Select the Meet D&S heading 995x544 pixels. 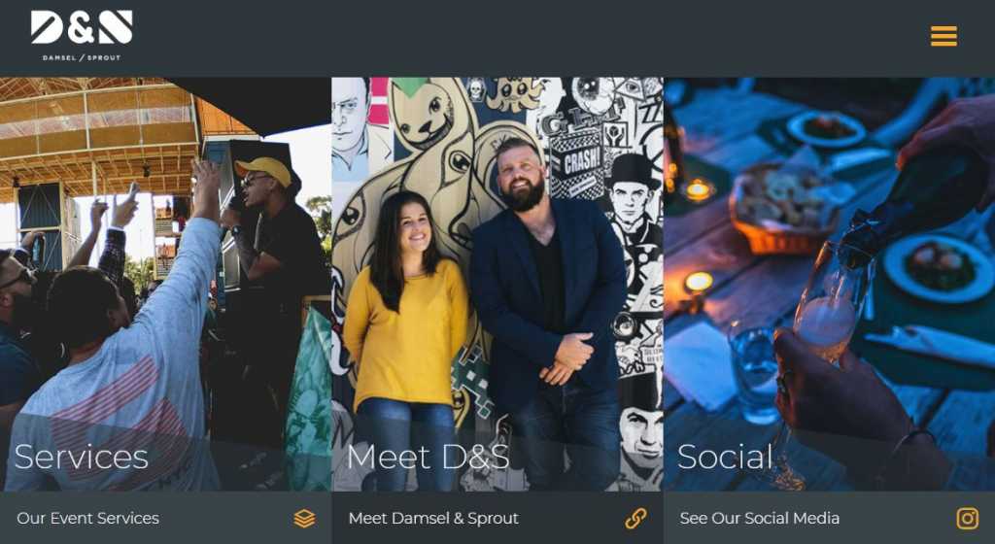pos(429,457)
